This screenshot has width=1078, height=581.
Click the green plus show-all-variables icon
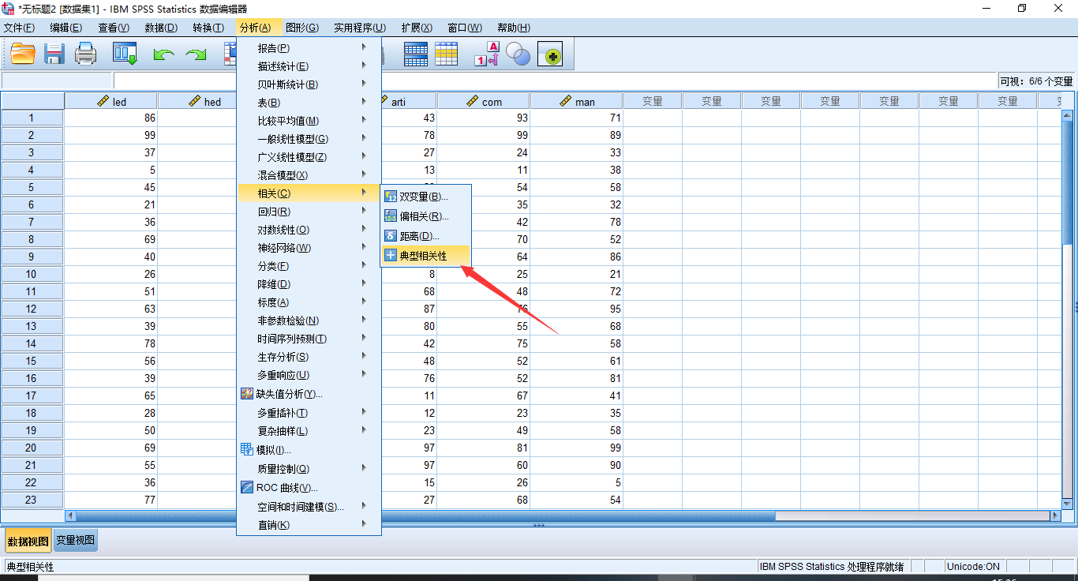[x=550, y=54]
